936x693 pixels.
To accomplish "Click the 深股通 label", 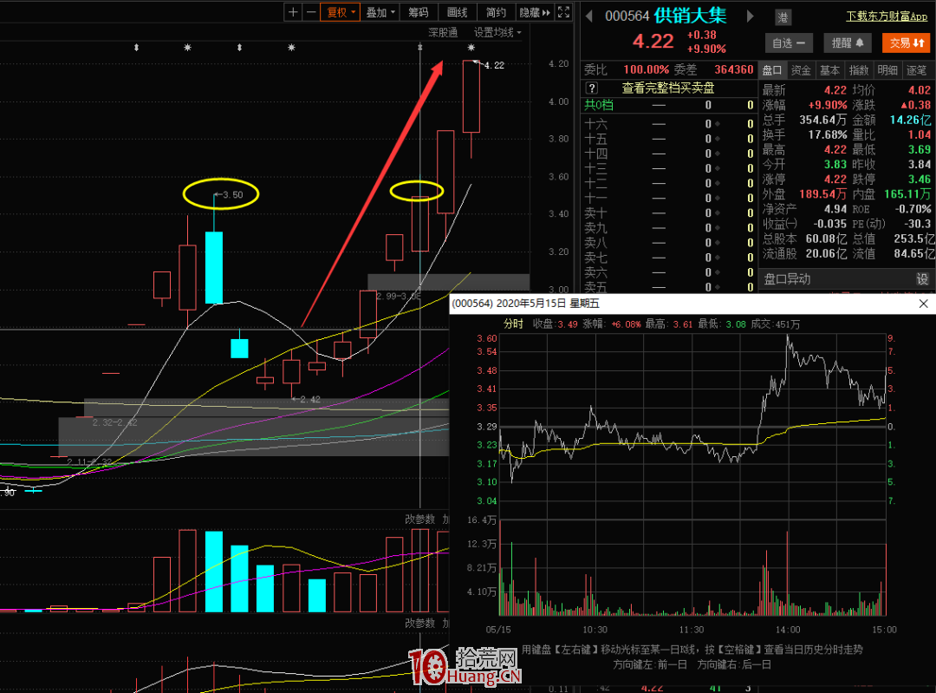I will [x=443, y=32].
